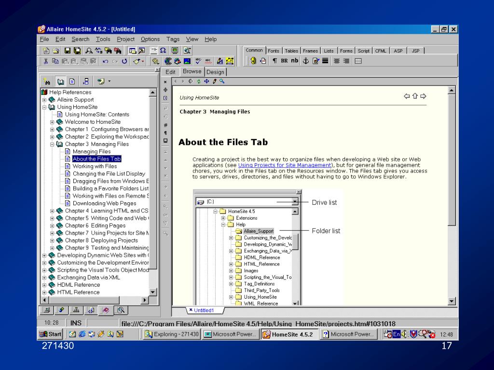494x370 pixels.
Task: Click the Find icon
Action: click(x=89, y=50)
